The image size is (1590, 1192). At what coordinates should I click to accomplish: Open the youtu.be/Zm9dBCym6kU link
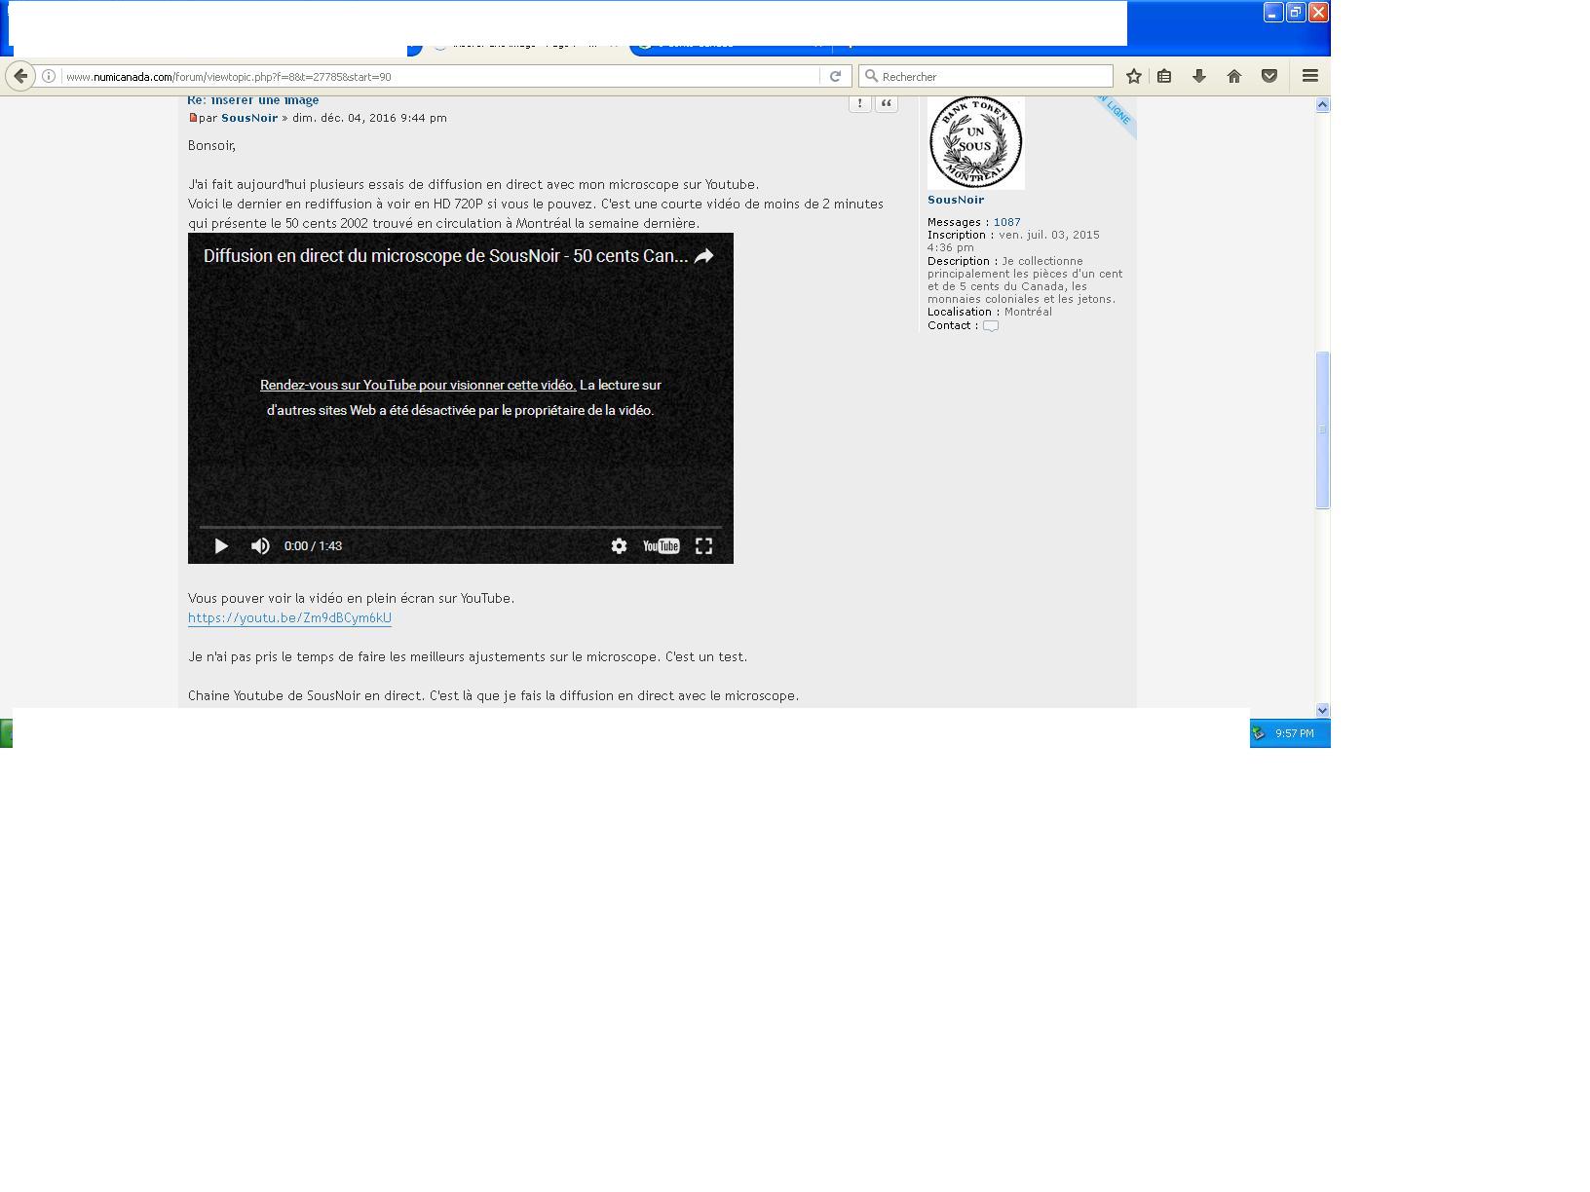coord(289,617)
